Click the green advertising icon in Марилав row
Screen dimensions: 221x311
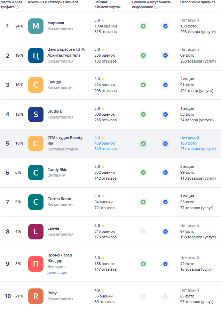point(143,26)
